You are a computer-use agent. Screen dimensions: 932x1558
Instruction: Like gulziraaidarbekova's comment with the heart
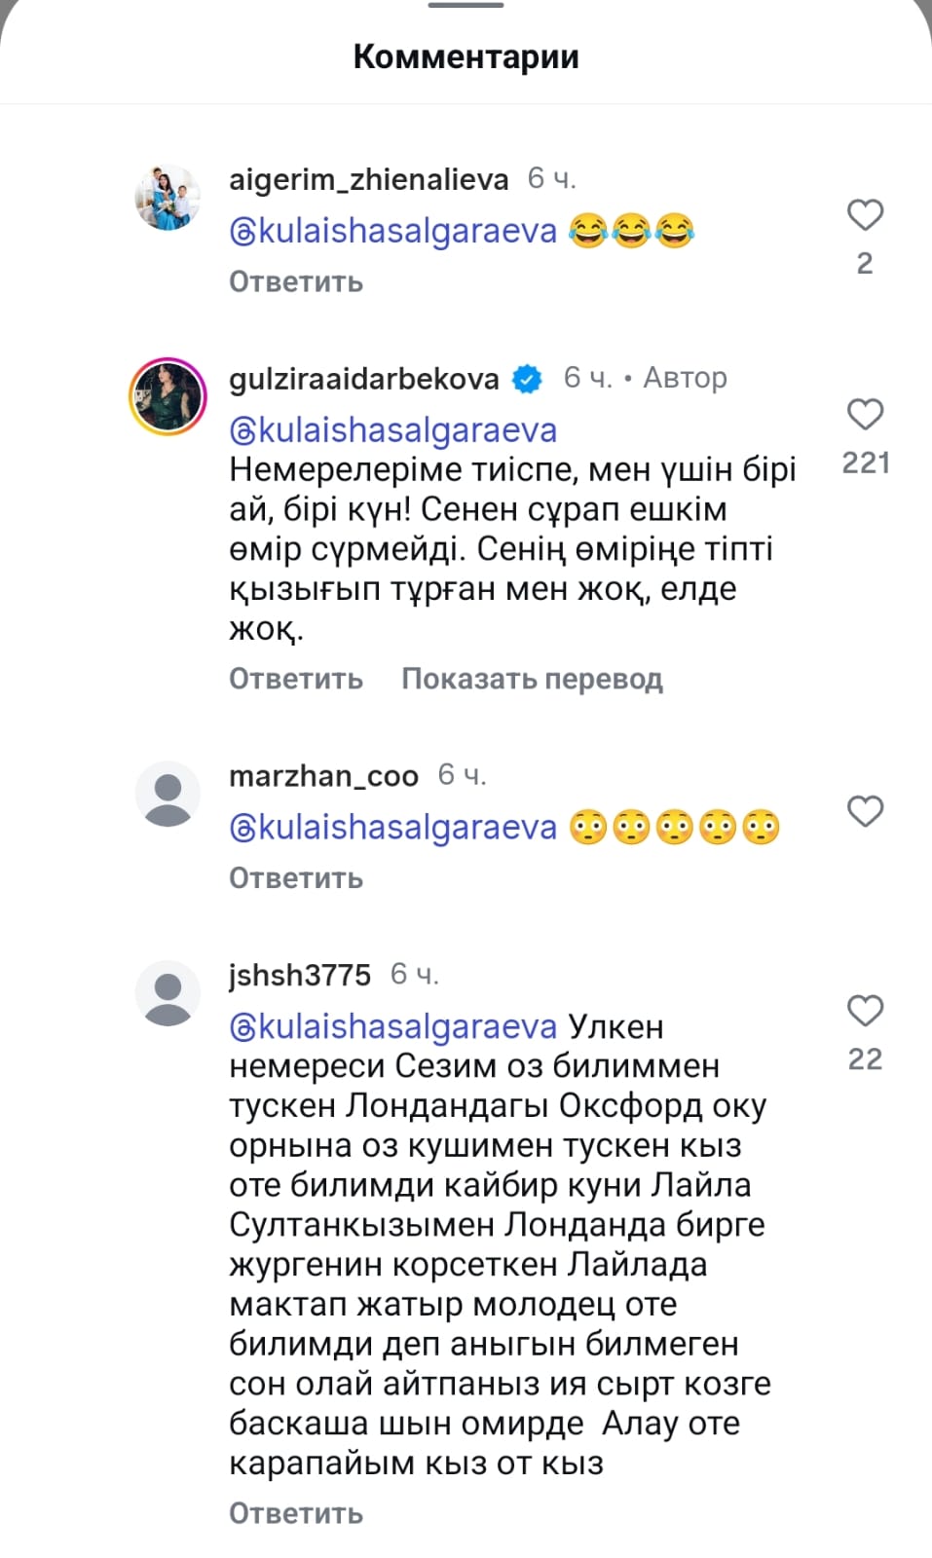point(865,415)
